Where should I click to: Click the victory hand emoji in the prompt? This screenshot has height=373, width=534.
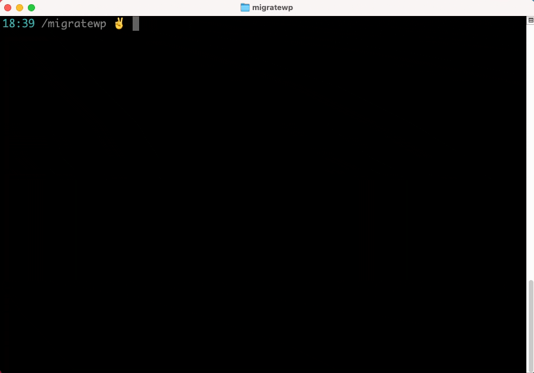click(119, 24)
